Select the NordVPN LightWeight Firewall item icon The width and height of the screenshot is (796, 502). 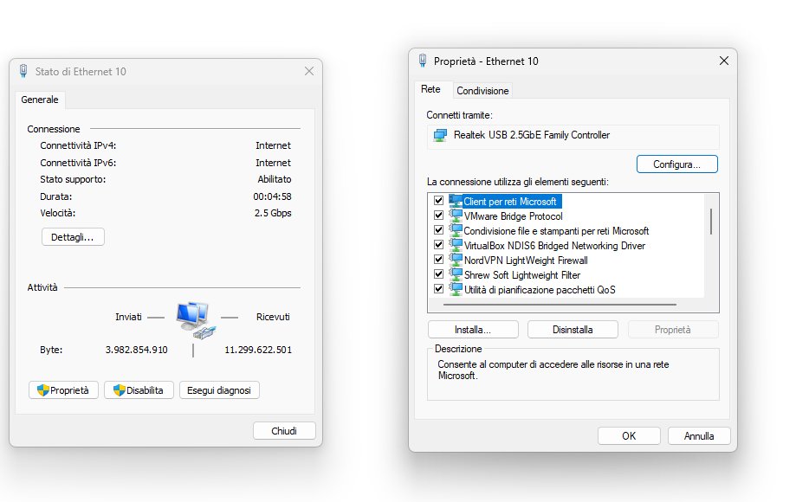(456, 260)
